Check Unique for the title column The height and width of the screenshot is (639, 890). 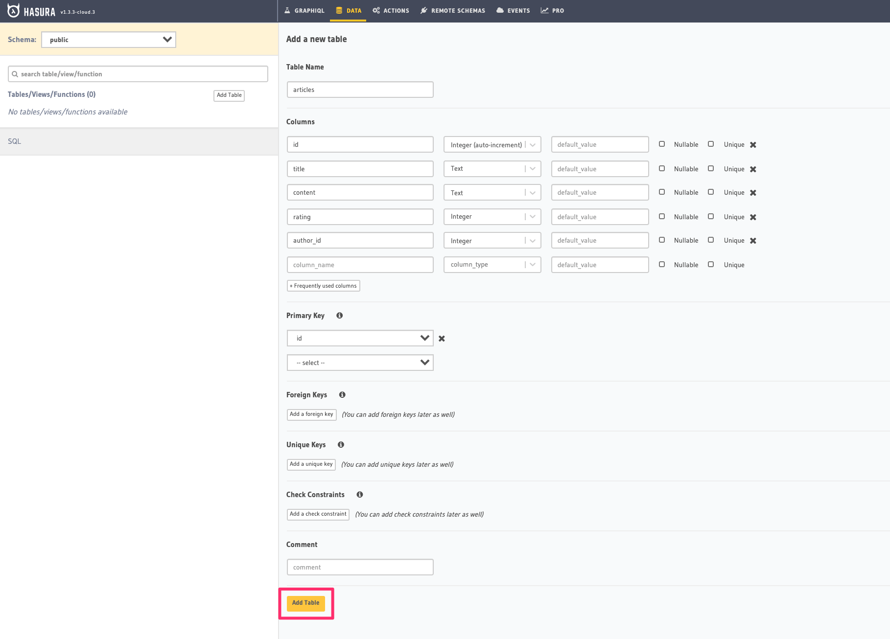(711, 169)
